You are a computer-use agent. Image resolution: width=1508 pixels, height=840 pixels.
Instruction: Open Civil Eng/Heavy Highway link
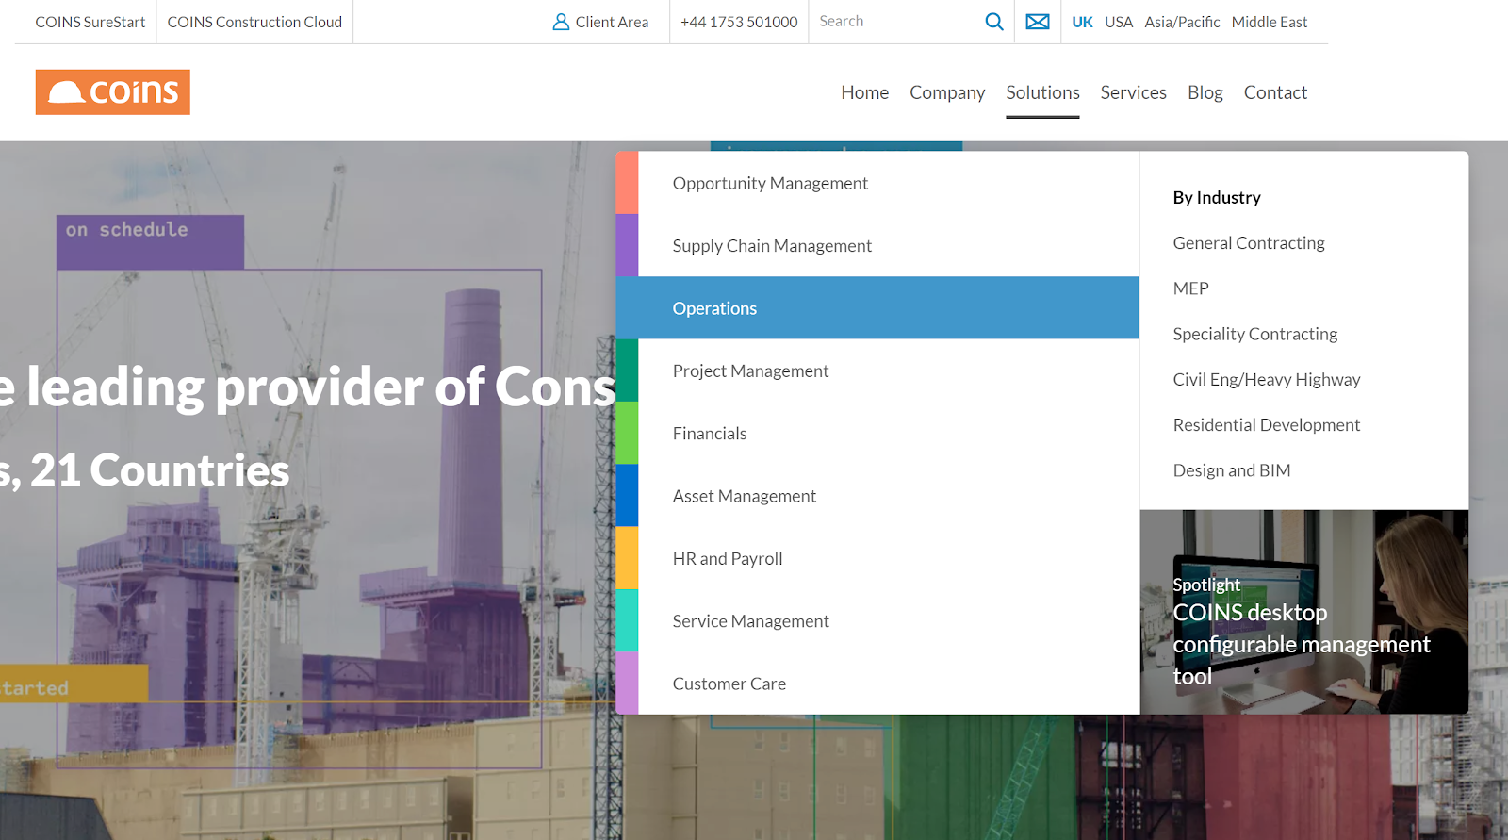[x=1266, y=380]
